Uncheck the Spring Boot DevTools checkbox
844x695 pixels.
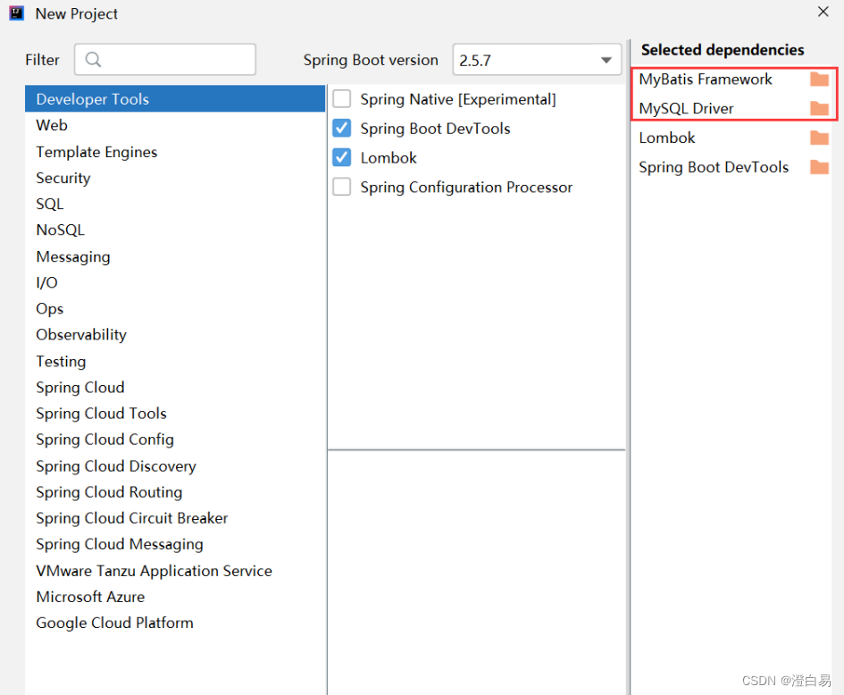pyautogui.click(x=342, y=129)
